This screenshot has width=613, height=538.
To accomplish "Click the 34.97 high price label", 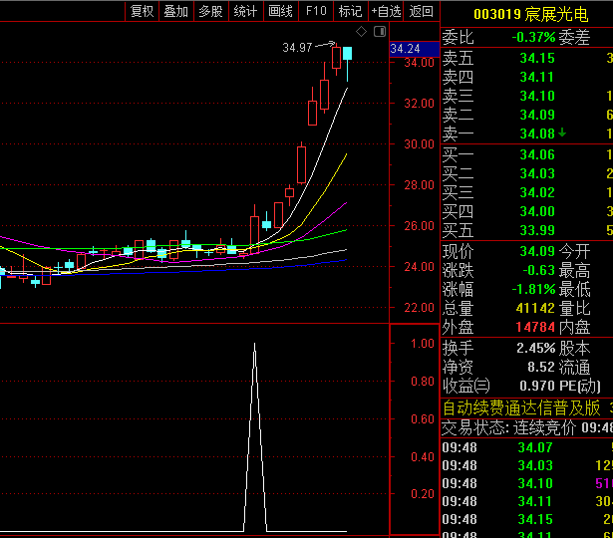I will 297,48.
